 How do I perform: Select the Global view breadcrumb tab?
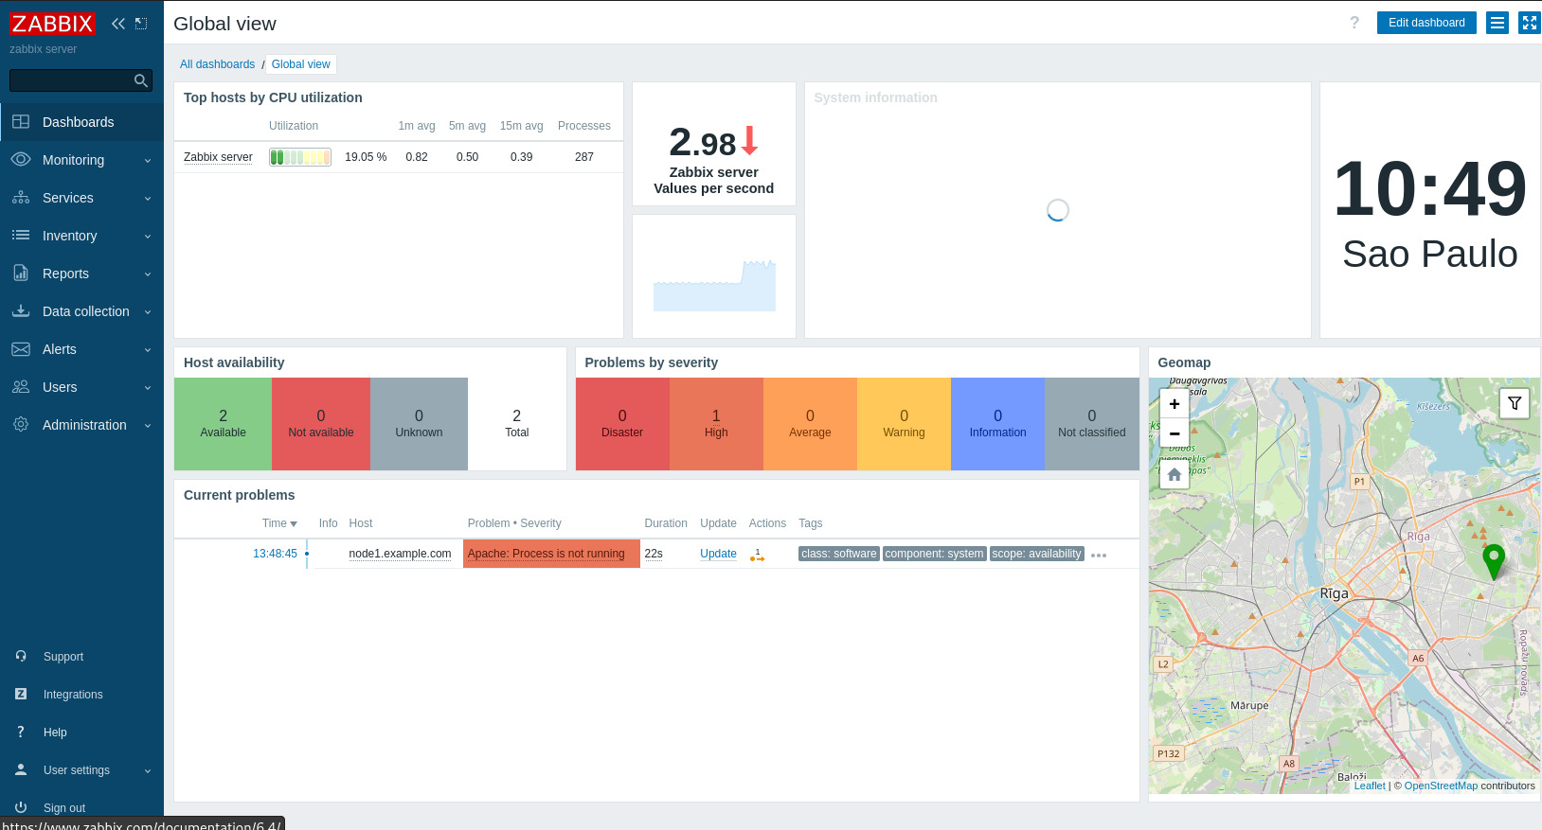[x=300, y=64]
